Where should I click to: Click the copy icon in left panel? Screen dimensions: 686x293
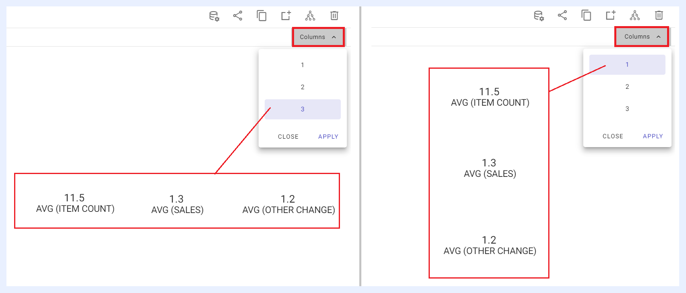tap(262, 16)
